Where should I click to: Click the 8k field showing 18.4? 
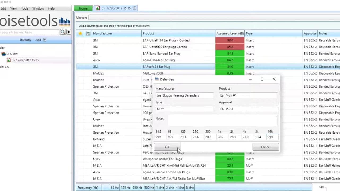pyautogui.click(x=260, y=137)
